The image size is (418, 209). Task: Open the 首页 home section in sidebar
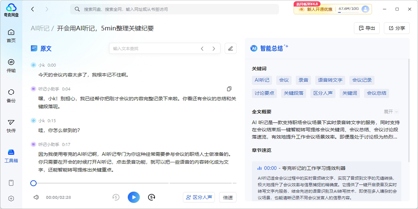tap(11, 36)
